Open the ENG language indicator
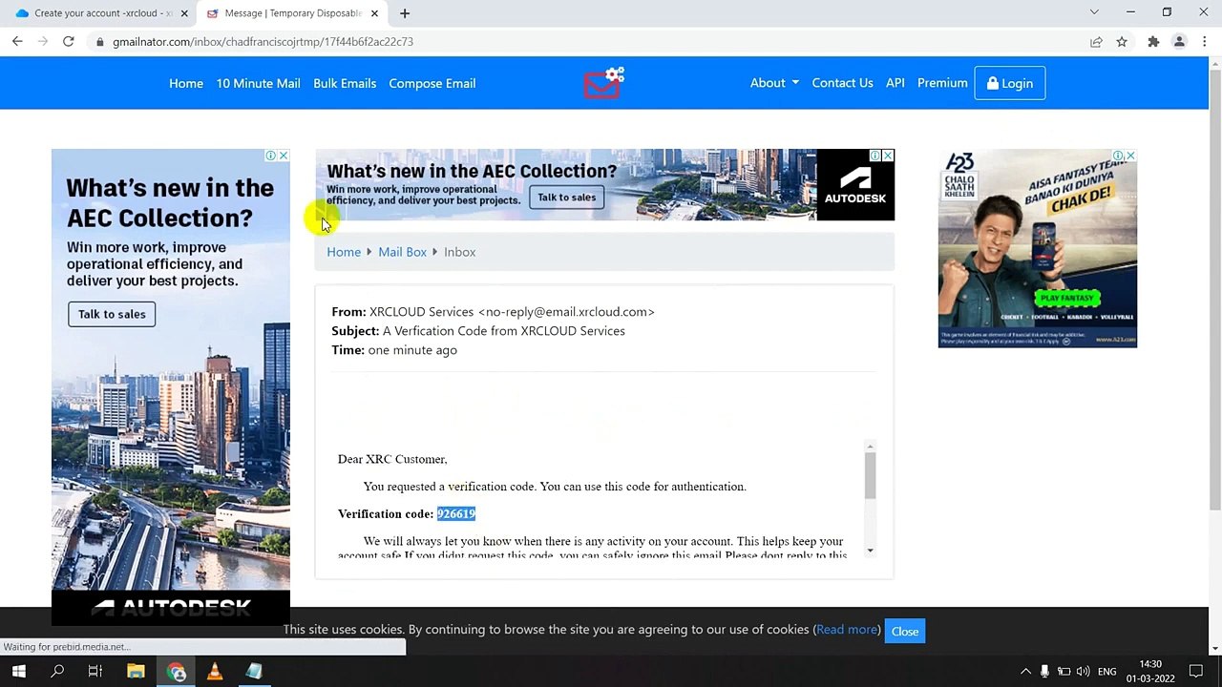Viewport: 1222px width, 687px height. pos(1106,672)
